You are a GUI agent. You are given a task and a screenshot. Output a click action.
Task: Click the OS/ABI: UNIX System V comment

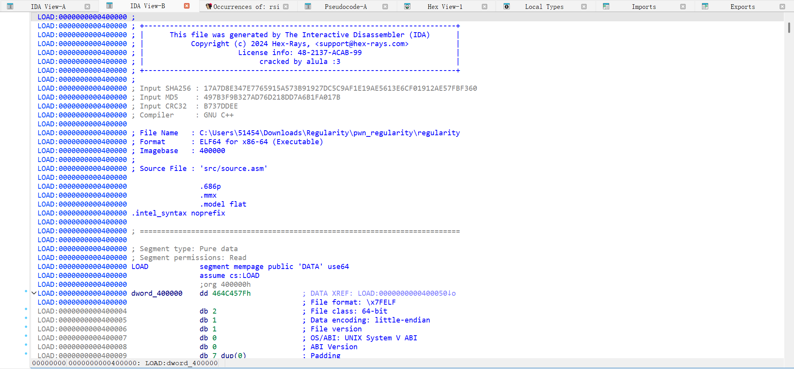tap(360, 338)
